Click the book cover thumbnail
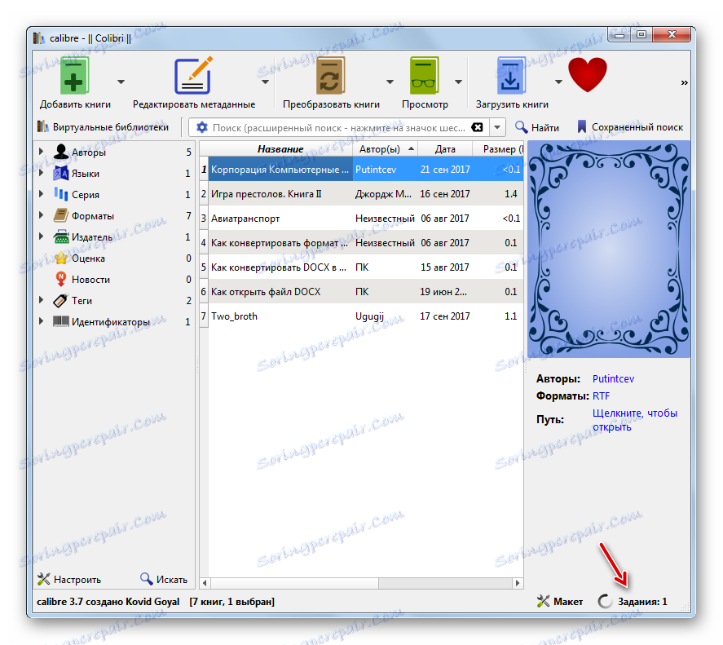The height and width of the screenshot is (645, 723). 609,250
